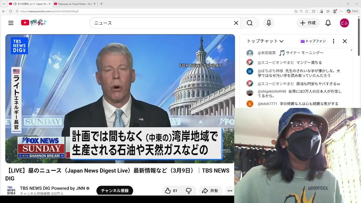Click the チャンネル登録者数 320万人 subscriber count
Screen dimensions: 361x203
tap(42, 193)
